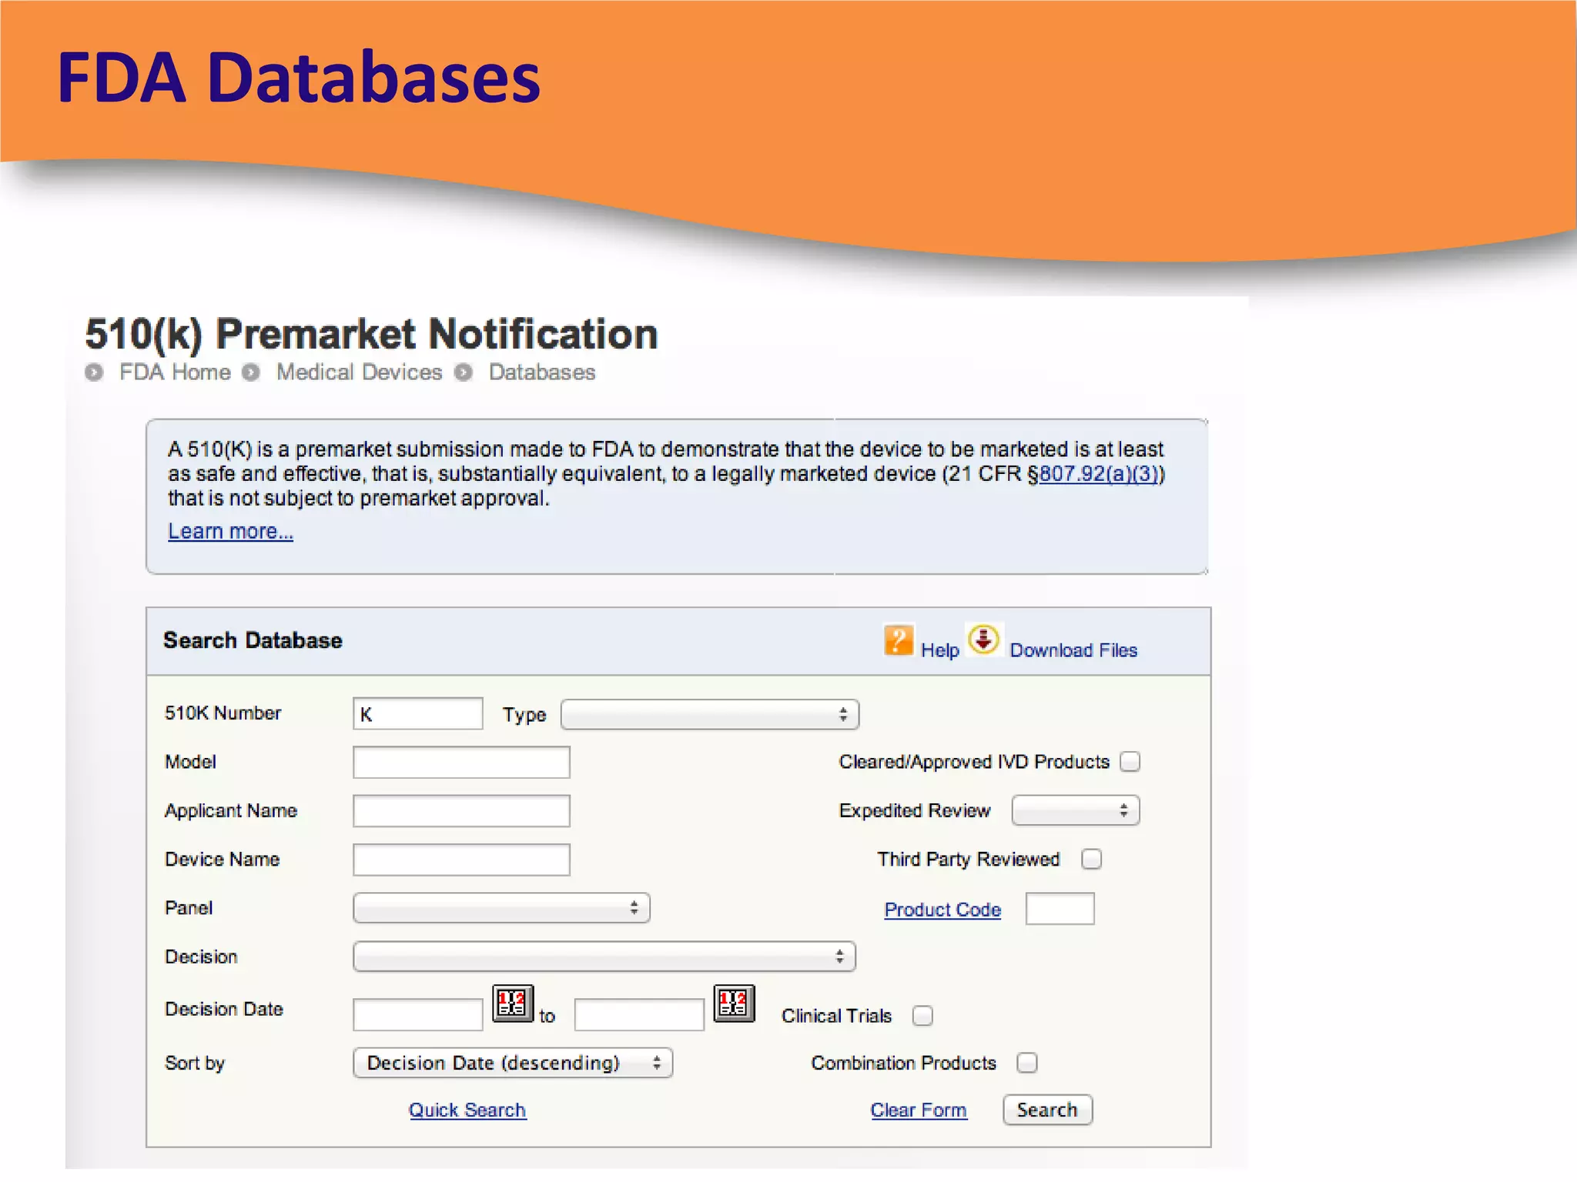This screenshot has height=1182, width=1577.
Task: Open the end Decision Date calendar icon
Action: click(x=734, y=1003)
